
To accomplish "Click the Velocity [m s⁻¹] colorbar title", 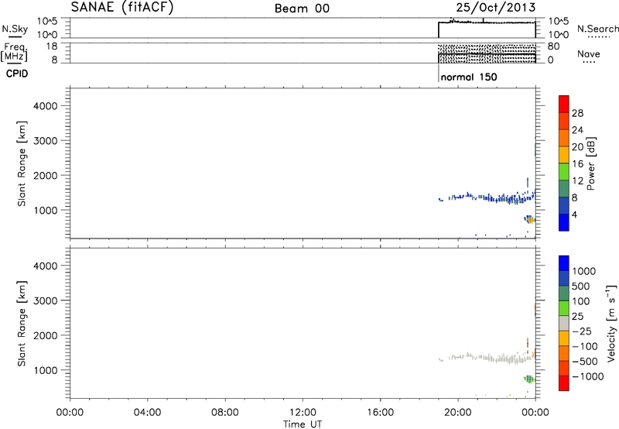I will click(x=611, y=324).
